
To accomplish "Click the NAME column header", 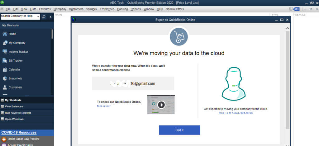I will [59, 15].
